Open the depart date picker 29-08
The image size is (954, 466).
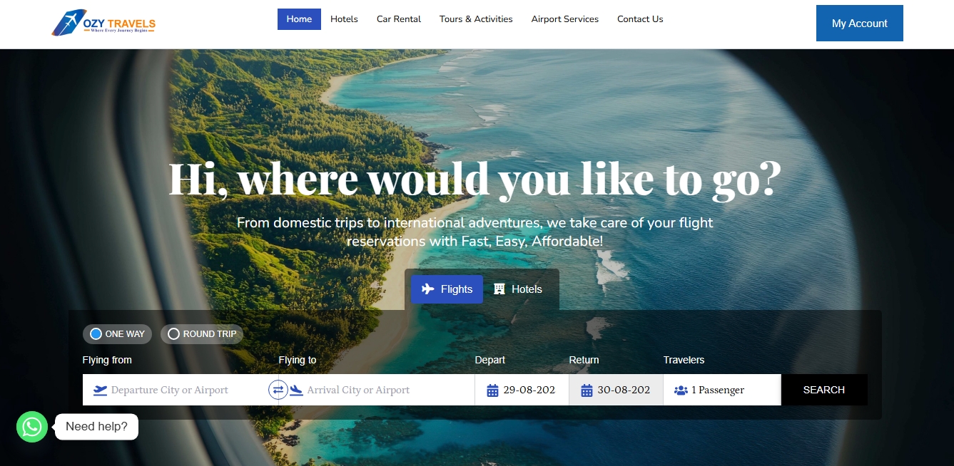pyautogui.click(x=522, y=390)
